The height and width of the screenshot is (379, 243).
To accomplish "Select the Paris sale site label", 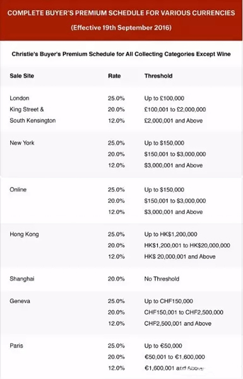I will [x=16, y=346].
